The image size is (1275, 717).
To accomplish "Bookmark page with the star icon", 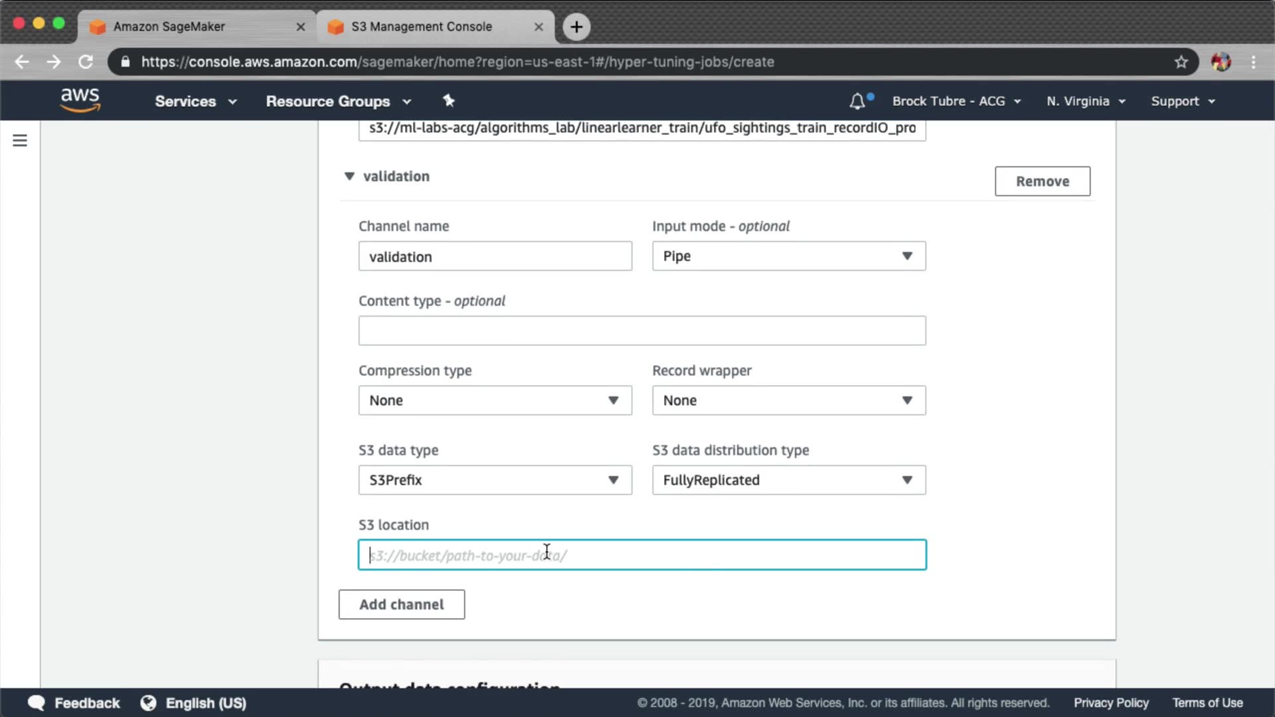I will [x=1181, y=62].
